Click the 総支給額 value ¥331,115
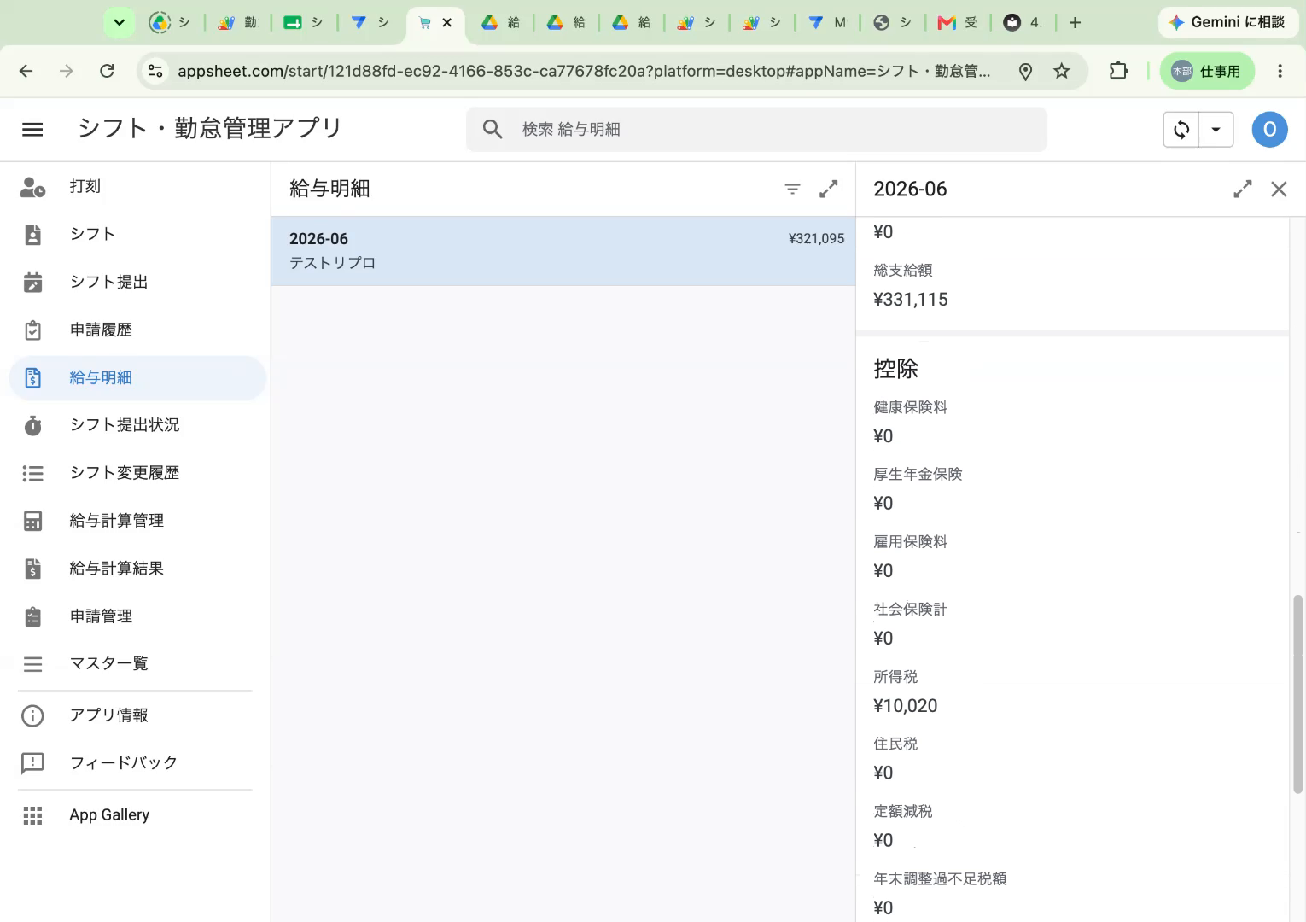 [911, 300]
